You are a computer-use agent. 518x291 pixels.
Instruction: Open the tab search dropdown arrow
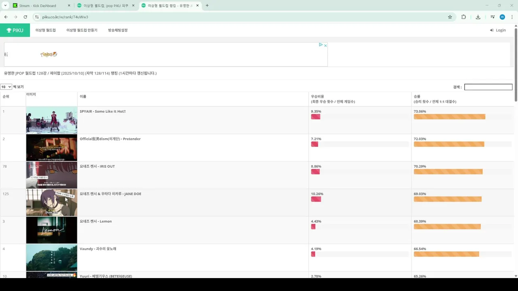point(5,6)
